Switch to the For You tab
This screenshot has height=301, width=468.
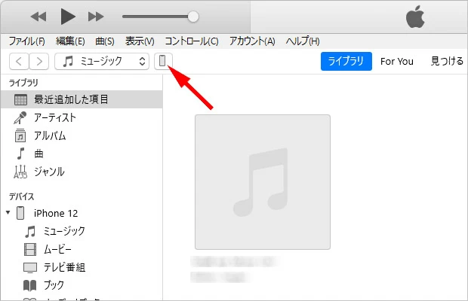[x=396, y=61]
